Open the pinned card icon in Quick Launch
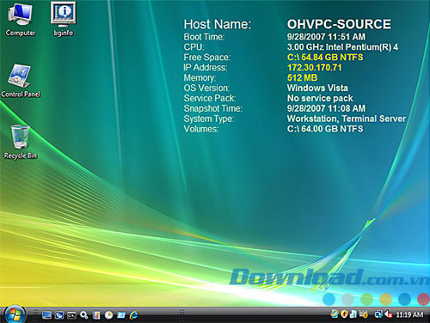430x323 pixels. (x=96, y=315)
